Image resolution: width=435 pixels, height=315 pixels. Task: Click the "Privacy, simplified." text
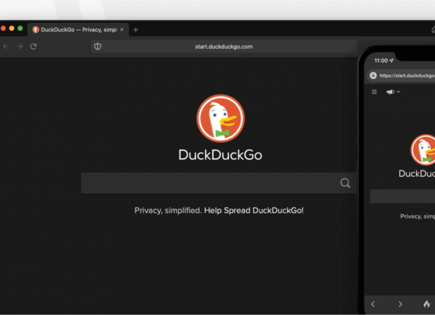point(168,210)
